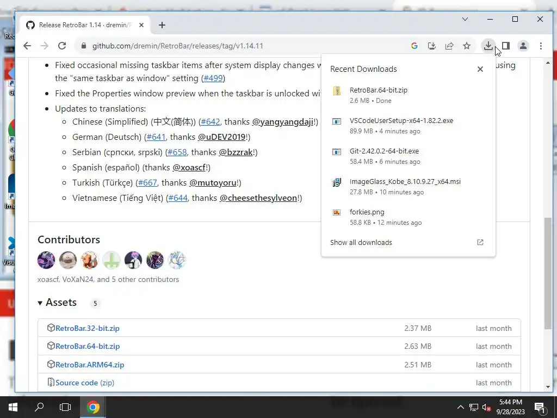Click the scrollbar up arrow
The image size is (557, 418).
click(x=548, y=63)
